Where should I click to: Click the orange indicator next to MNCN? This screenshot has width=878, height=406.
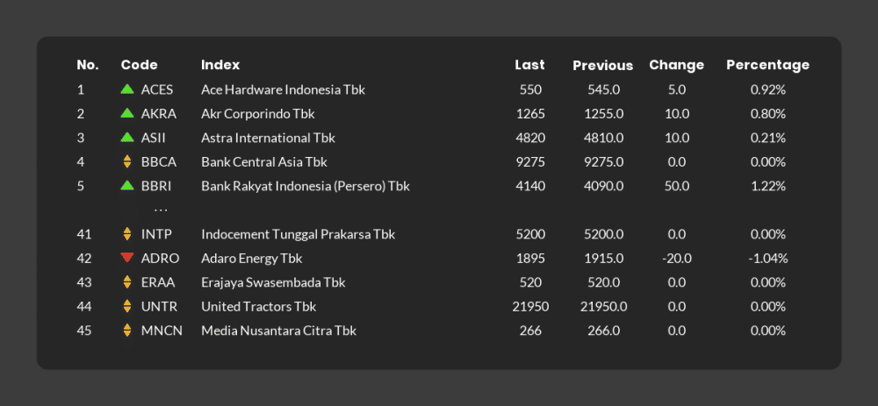[x=127, y=330]
